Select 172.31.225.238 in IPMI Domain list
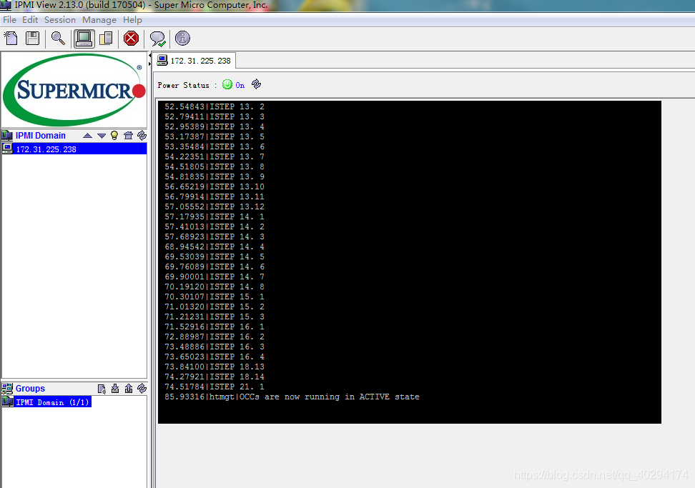Image resolution: width=695 pixels, height=488 pixels. pos(74,149)
